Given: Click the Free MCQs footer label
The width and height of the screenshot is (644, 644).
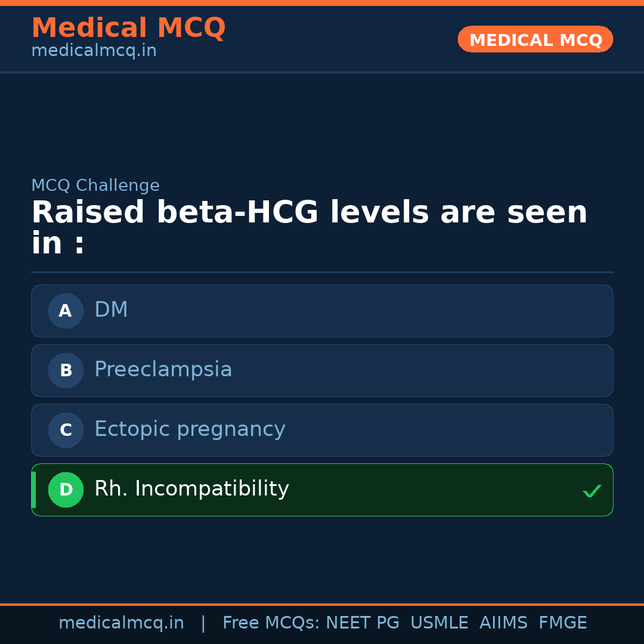Looking at the screenshot, I should [270, 623].
